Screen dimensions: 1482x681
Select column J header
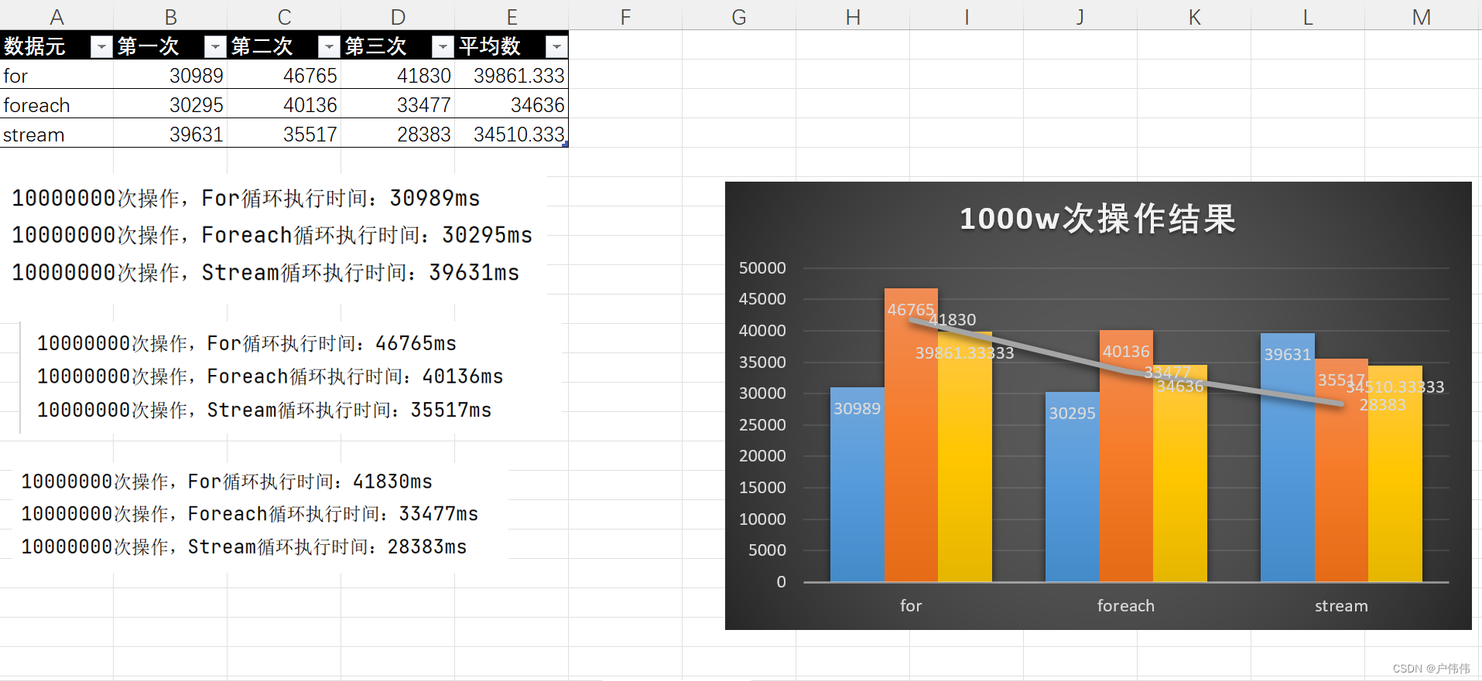tap(1080, 17)
